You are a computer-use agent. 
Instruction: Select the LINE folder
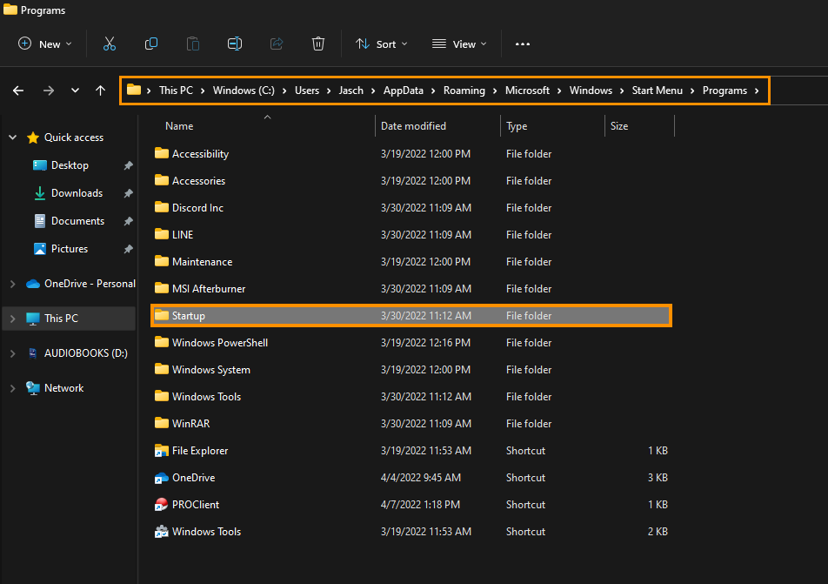pyautogui.click(x=411, y=235)
